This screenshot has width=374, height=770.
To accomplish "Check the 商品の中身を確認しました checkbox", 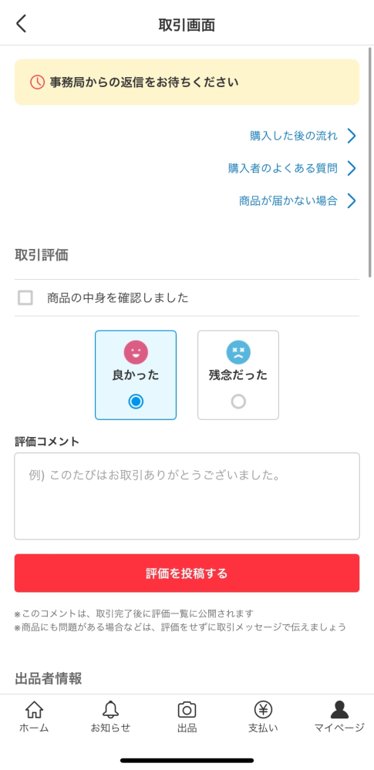I will 25,298.
